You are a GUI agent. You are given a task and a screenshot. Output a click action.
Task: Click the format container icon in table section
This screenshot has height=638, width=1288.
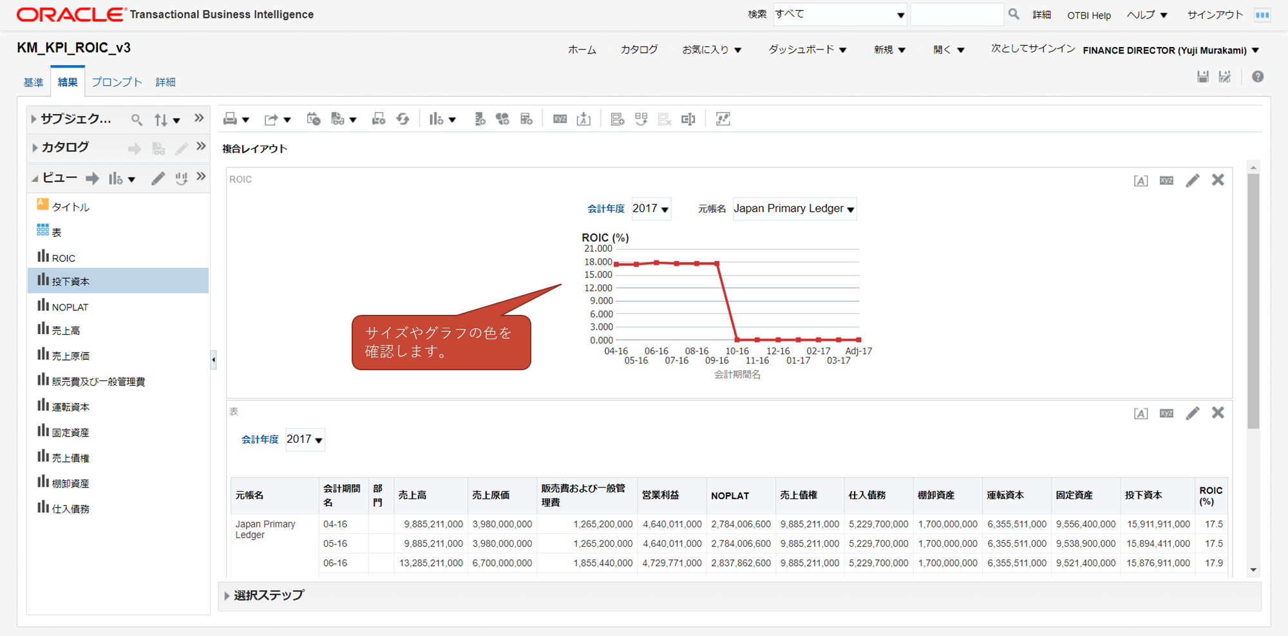point(1141,413)
